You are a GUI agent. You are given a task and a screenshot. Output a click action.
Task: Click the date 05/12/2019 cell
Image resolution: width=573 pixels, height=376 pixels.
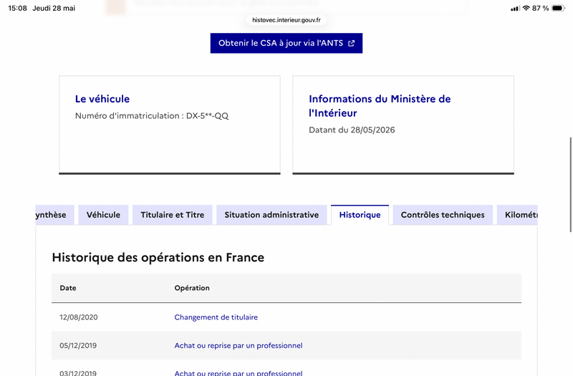(78, 345)
